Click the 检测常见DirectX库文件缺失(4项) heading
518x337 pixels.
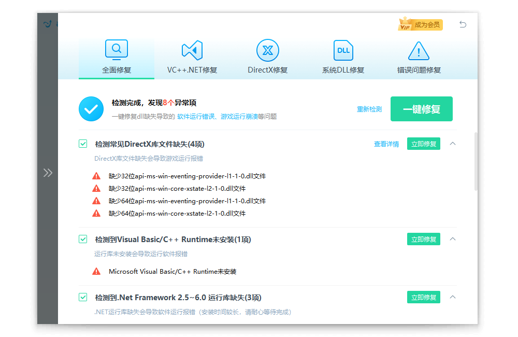[150, 144]
